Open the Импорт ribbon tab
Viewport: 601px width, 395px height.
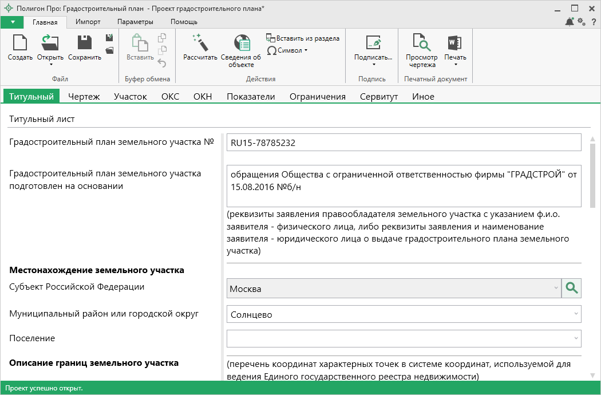(x=88, y=22)
